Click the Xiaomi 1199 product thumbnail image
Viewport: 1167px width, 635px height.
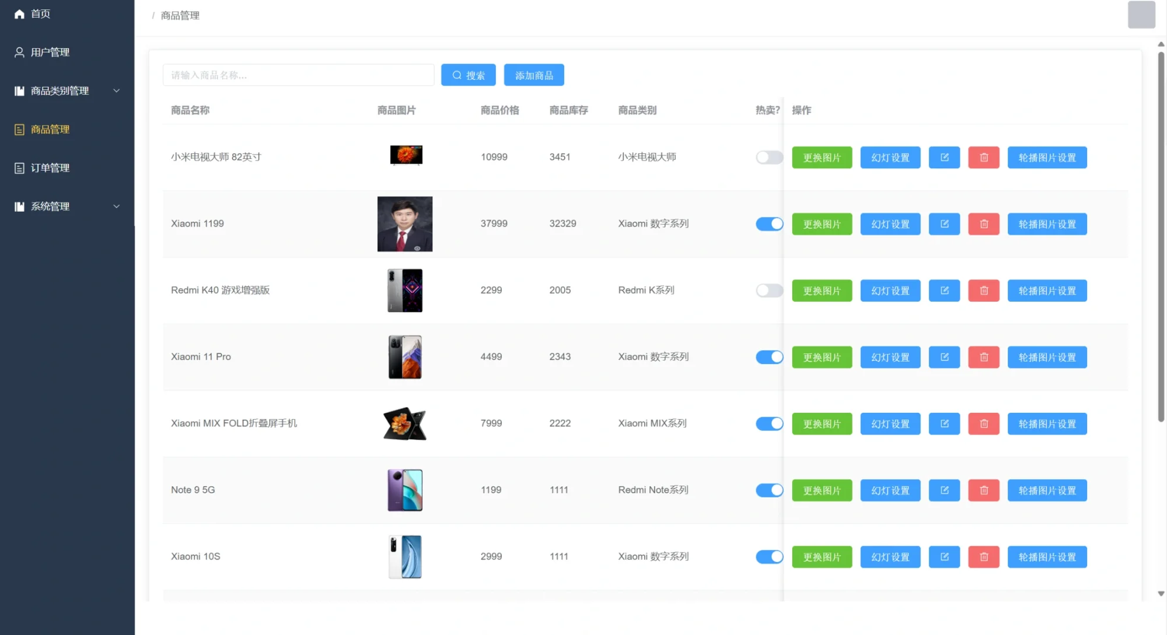coord(404,224)
